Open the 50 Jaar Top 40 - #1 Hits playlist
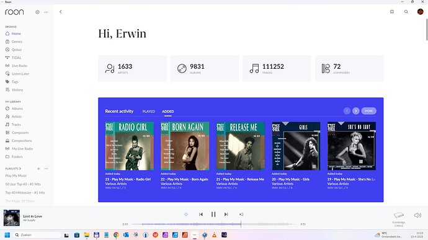The image size is (428, 240). [x=23, y=184]
